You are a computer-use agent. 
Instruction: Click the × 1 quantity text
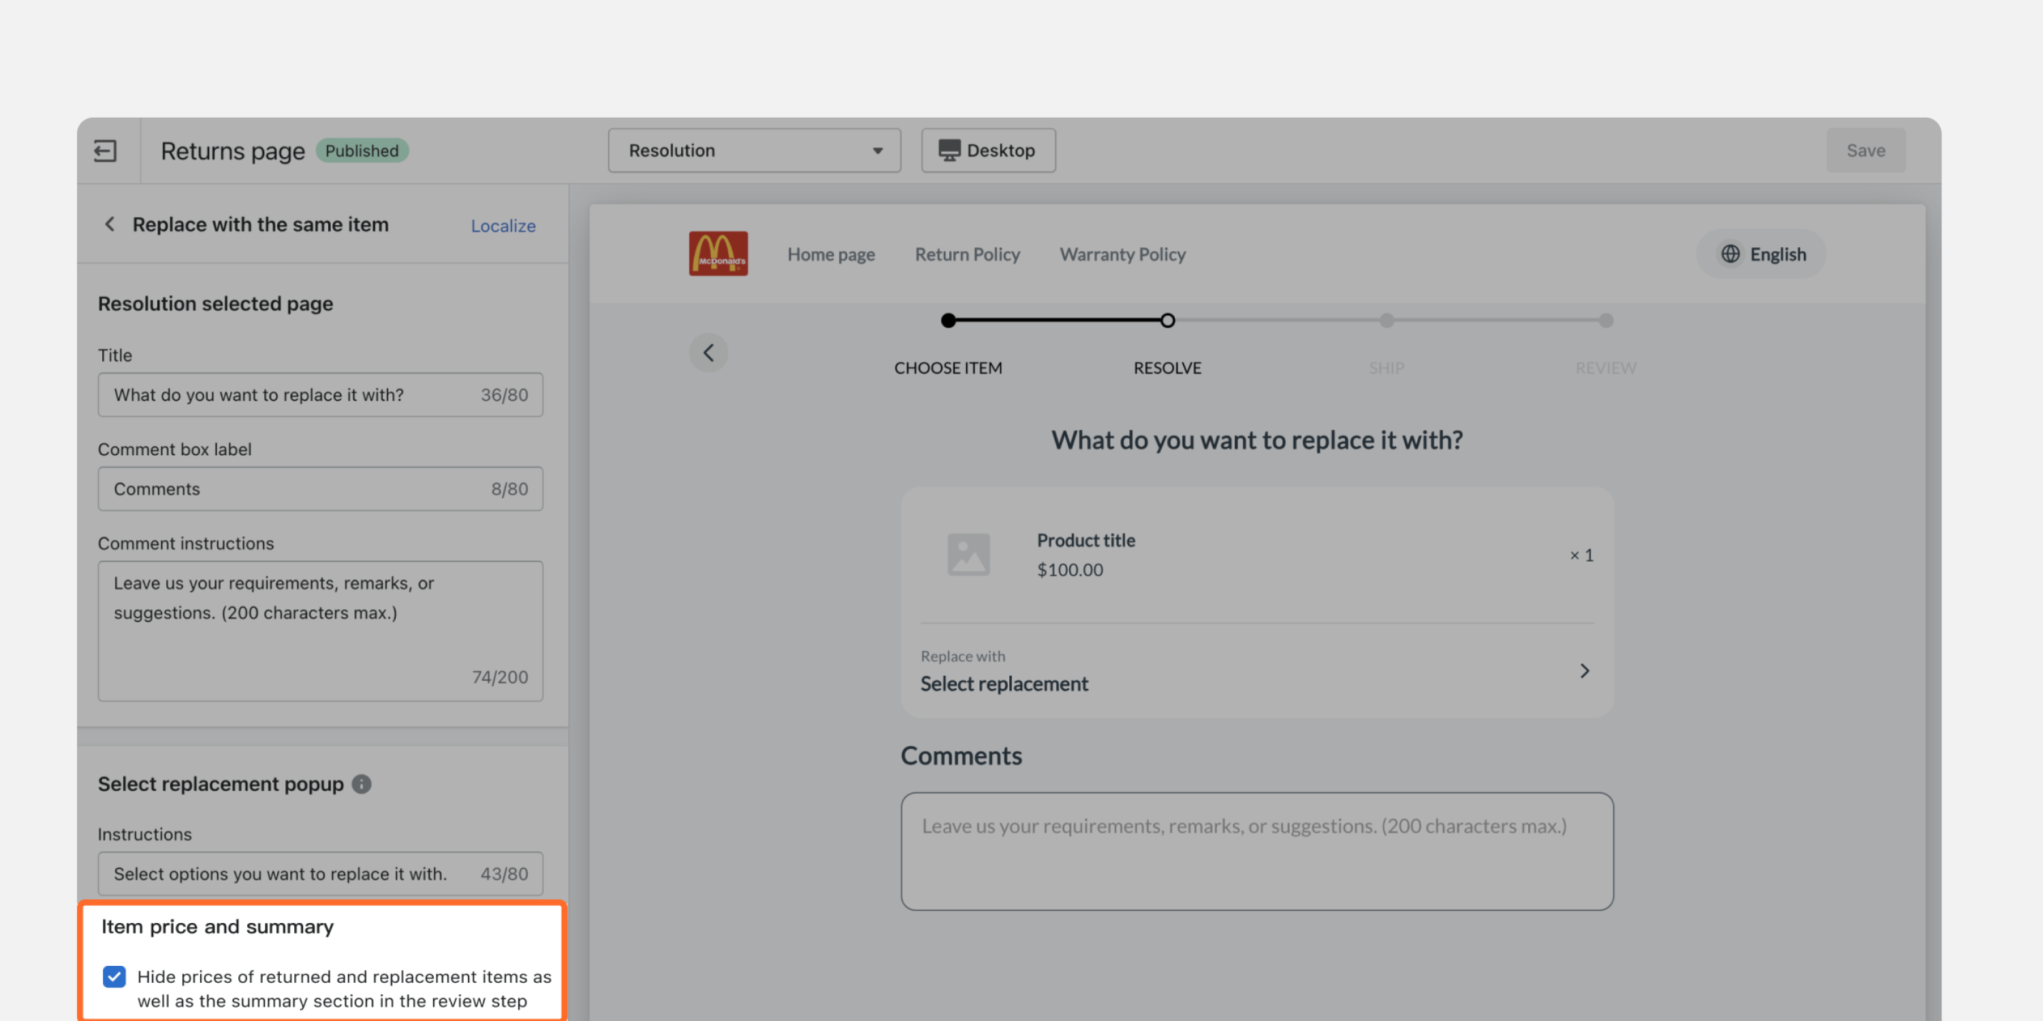point(1581,555)
